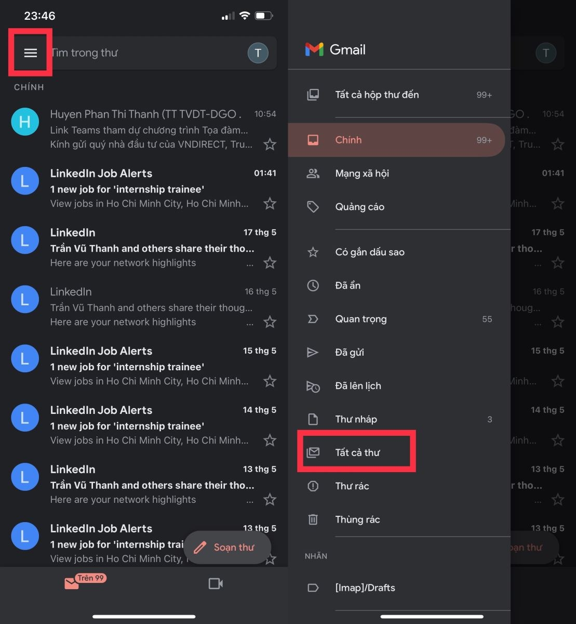
Task: Click the 'Đã lên lịch' label text
Action: tap(358, 386)
